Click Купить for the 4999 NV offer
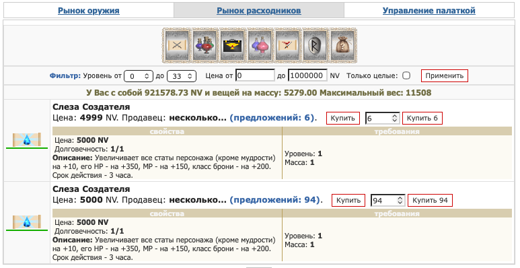This screenshot has width=520, height=268. click(x=343, y=119)
